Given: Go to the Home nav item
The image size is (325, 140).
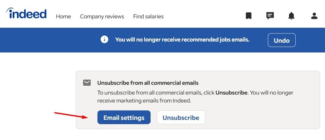Looking at the screenshot, I should coord(63,16).
